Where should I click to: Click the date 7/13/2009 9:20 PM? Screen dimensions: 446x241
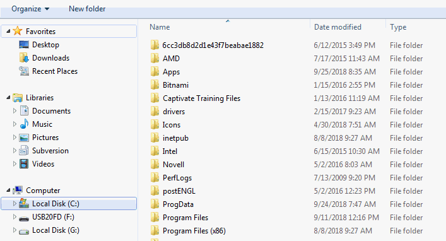[344, 178]
